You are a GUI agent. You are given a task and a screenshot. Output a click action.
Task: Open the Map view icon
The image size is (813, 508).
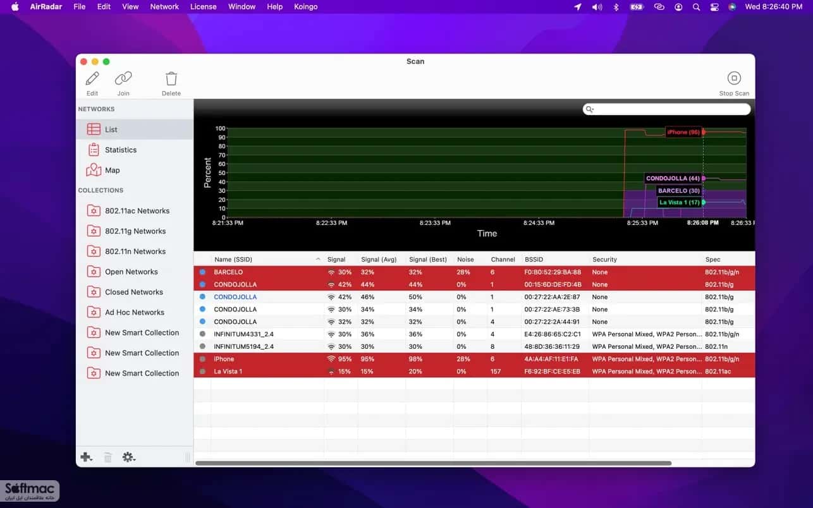94,170
